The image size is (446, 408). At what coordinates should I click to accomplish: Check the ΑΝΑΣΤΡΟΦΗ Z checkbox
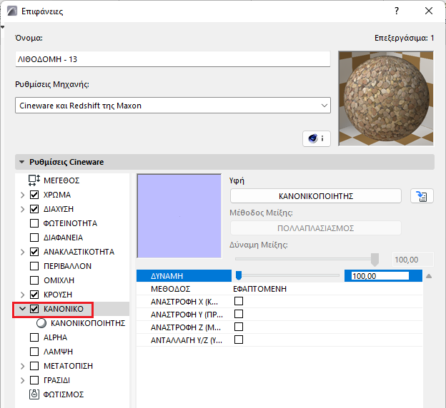pos(239,327)
